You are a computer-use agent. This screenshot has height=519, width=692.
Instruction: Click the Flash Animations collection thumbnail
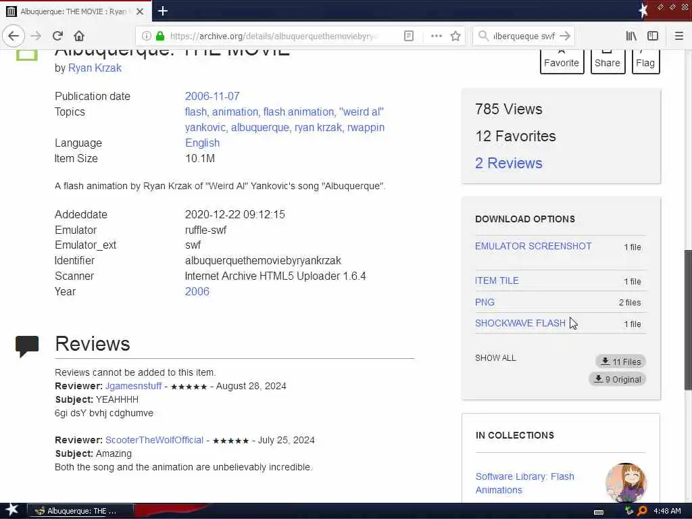pos(626,483)
